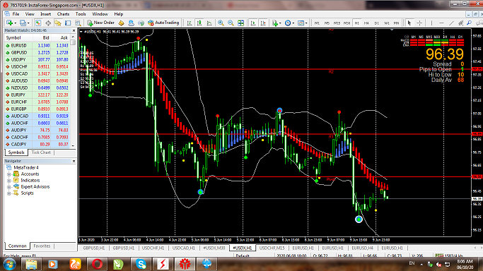This screenshot has width=483, height=271.
Task: Open the MetaEditor book icon
Action: pos(121,23)
